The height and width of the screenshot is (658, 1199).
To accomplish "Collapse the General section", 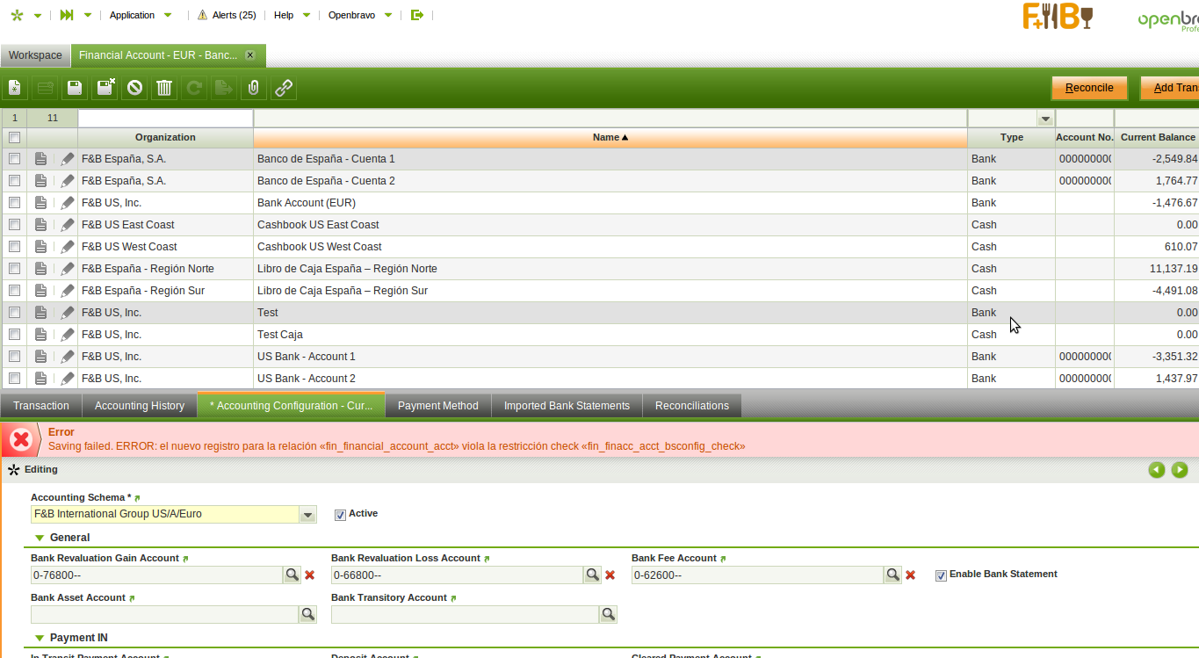I will pos(40,538).
